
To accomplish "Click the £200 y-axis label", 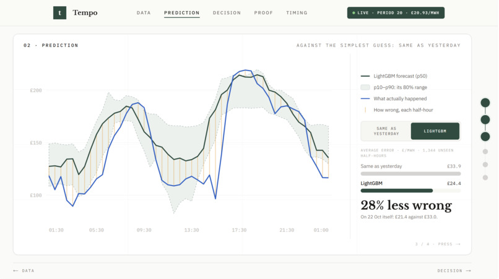I will coord(36,90).
